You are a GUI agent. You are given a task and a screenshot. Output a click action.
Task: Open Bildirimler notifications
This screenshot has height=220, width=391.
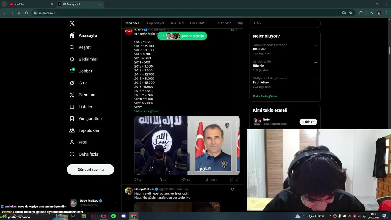click(83, 59)
